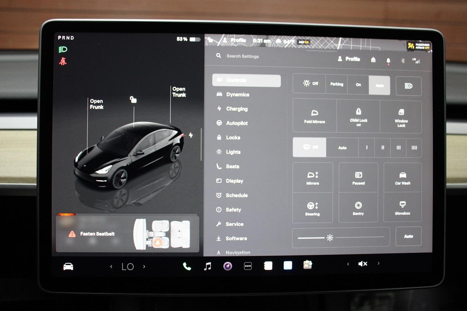Viewport: 467px width, 311px height.
Task: Open the Profile dropdown
Action: (x=349, y=59)
